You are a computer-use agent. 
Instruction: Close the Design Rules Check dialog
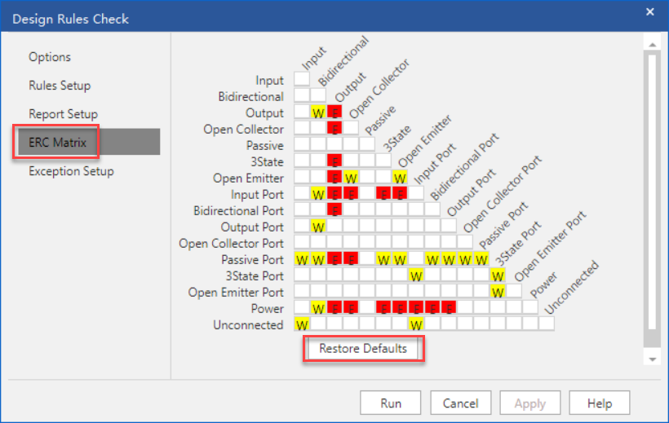click(x=649, y=12)
